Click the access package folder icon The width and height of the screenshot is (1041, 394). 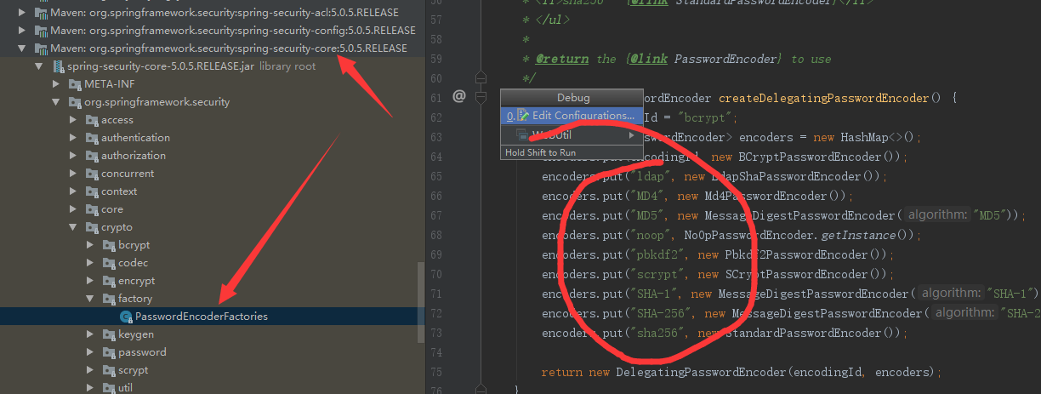point(93,120)
